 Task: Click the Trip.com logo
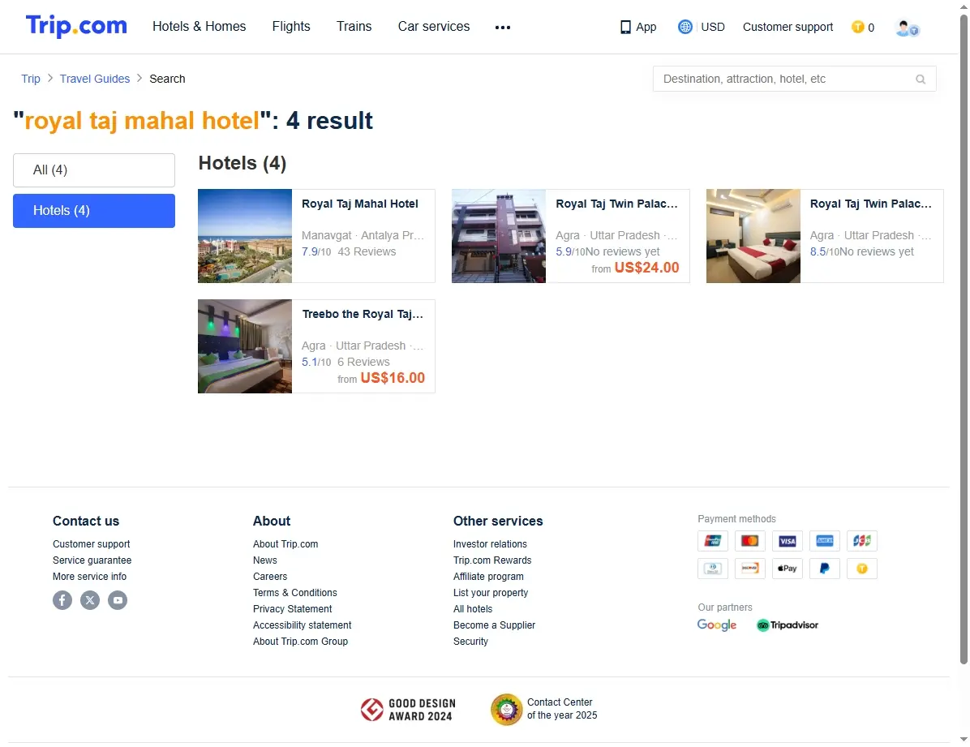pyautogui.click(x=76, y=26)
